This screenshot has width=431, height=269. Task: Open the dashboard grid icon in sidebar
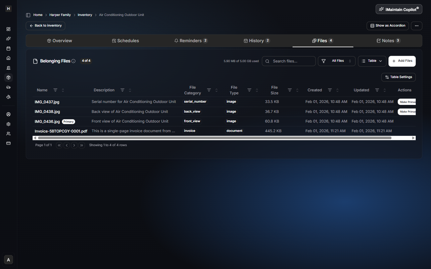click(x=9, y=29)
